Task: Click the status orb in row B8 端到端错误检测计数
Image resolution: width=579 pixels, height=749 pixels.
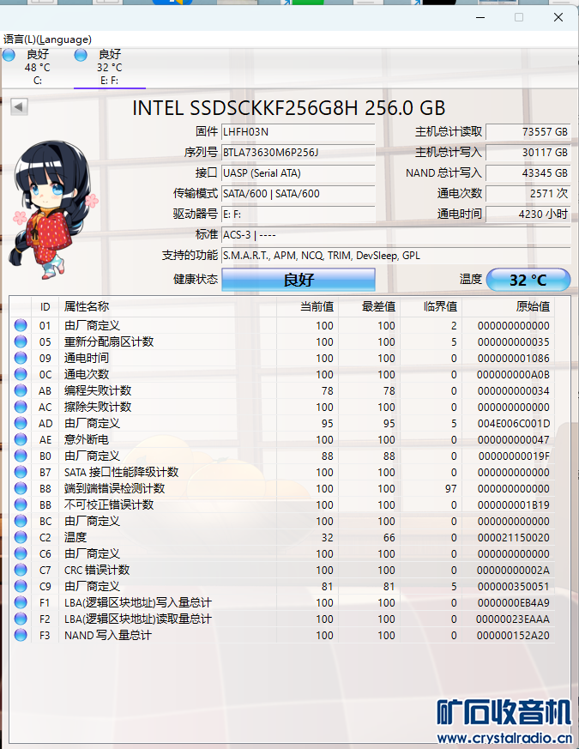Action: click(x=21, y=488)
